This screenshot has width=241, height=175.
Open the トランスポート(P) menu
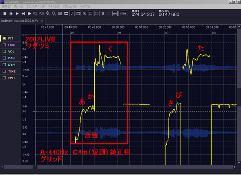35,6
